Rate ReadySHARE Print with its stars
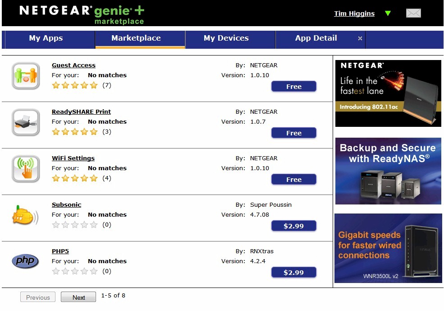Viewport: 444px width, 311px height. pos(75,132)
